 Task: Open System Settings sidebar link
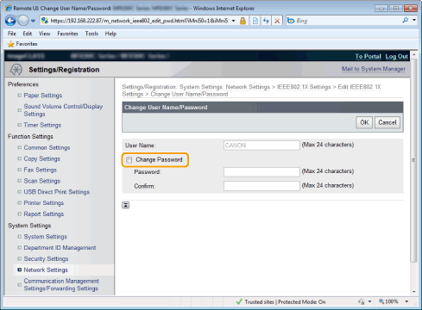(46, 237)
